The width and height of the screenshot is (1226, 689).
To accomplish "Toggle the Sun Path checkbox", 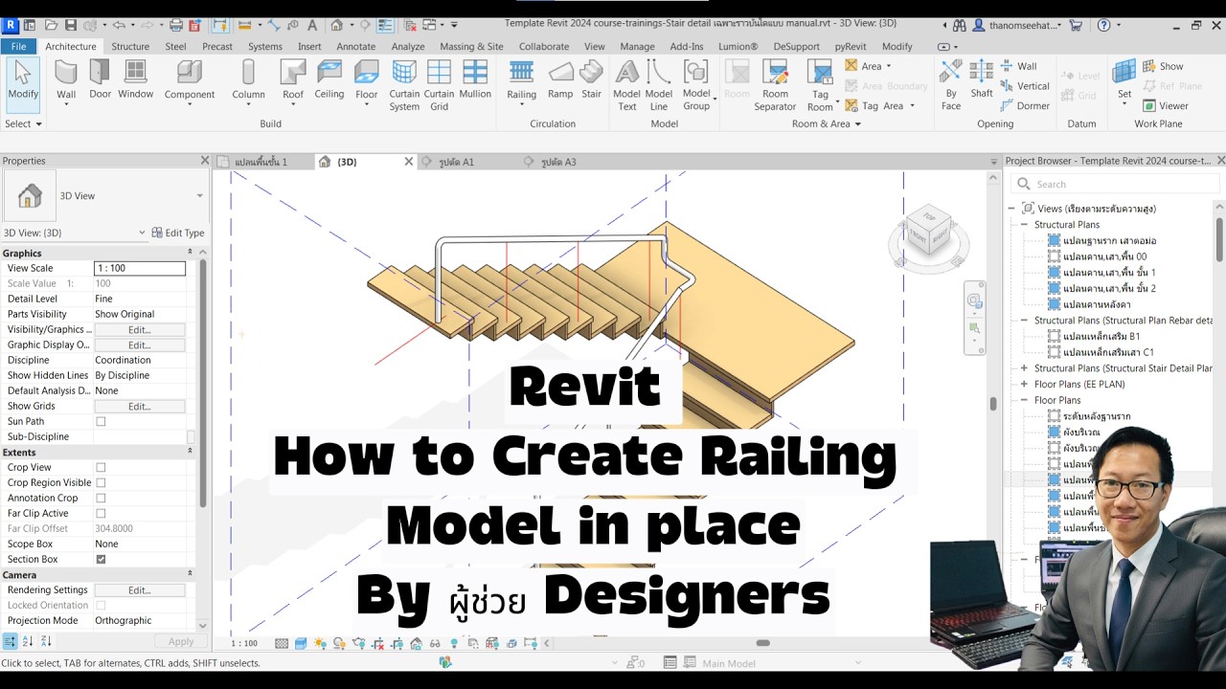I will point(101,421).
